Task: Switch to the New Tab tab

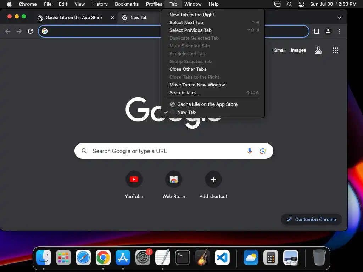Action: pos(139,18)
